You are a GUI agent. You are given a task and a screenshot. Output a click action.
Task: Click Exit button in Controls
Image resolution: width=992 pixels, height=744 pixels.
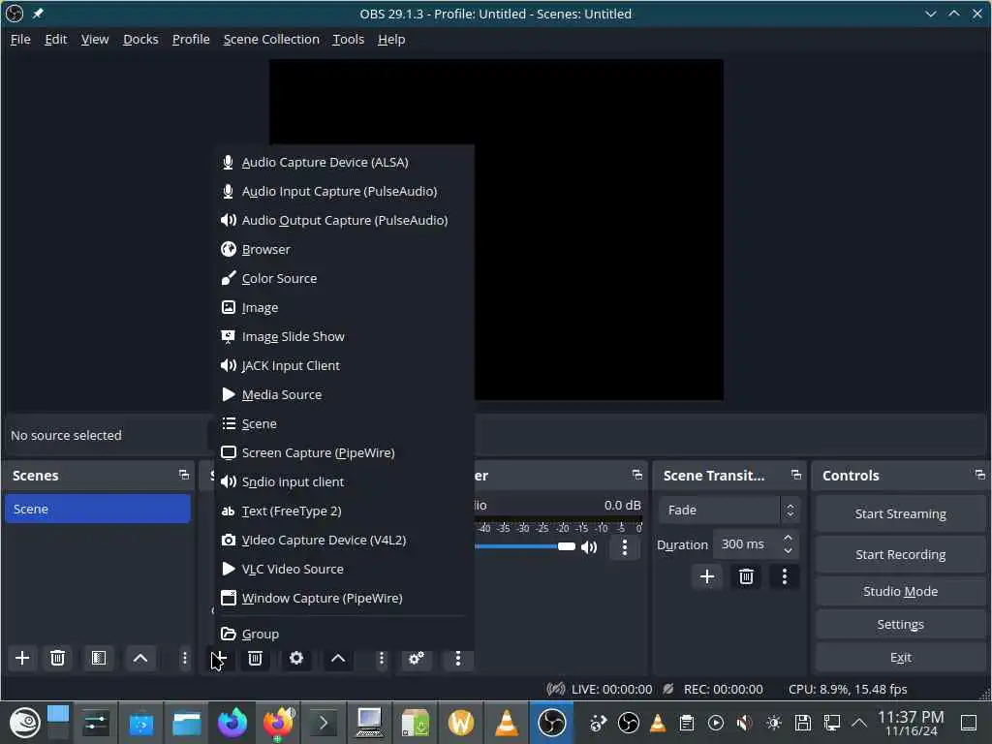(900, 658)
